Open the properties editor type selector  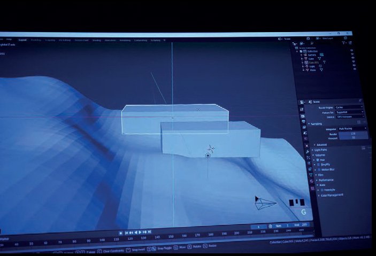[302, 102]
